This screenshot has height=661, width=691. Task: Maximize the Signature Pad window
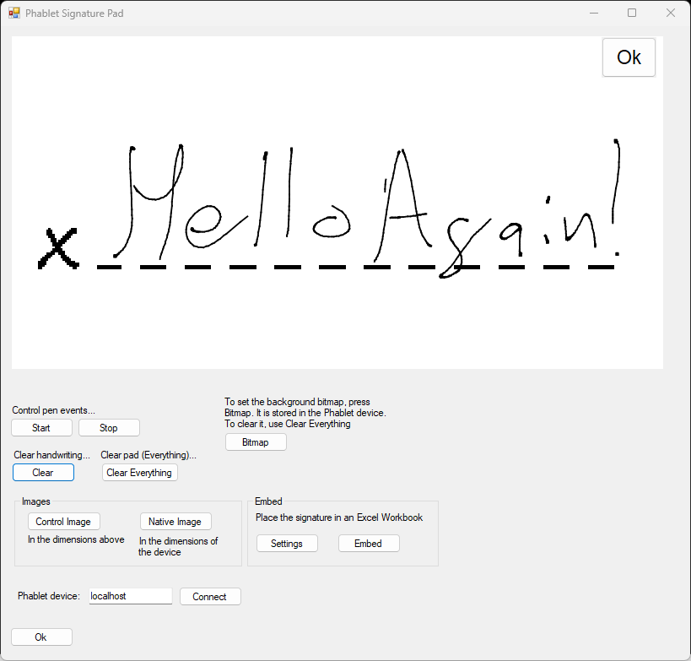coord(632,14)
